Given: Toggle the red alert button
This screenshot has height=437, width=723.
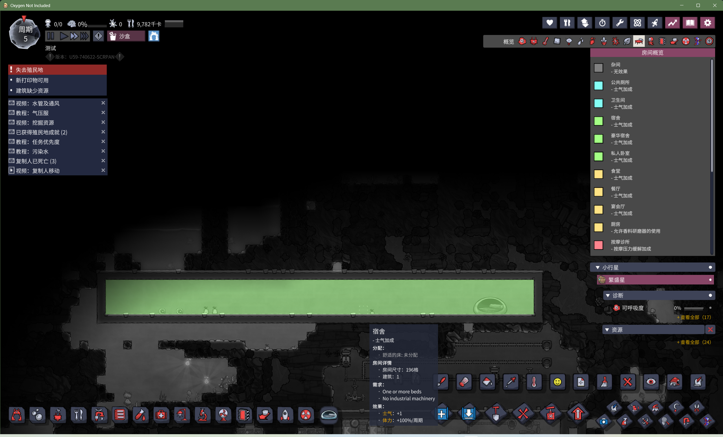Looking at the screenshot, I should click(98, 36).
